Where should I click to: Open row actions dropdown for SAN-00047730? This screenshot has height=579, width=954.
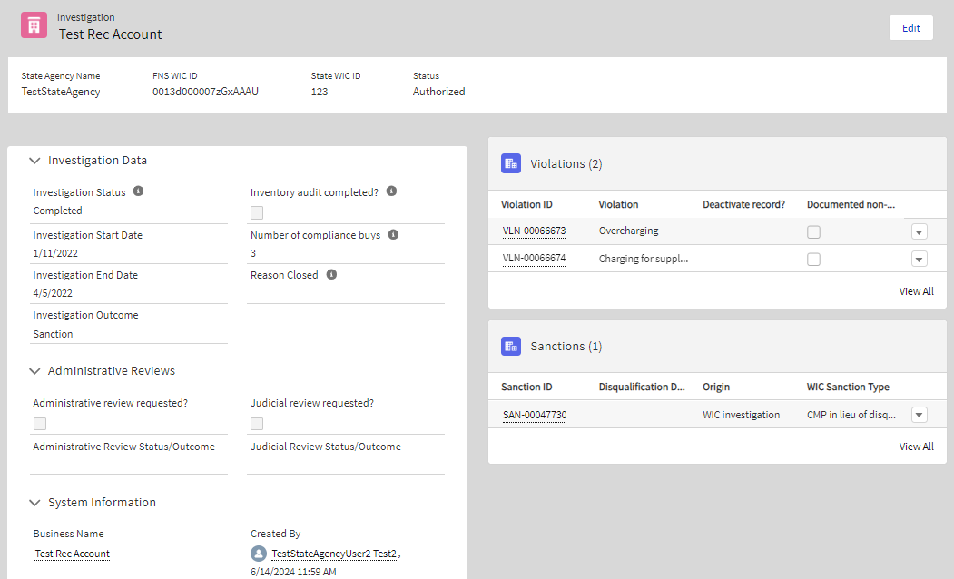coord(919,415)
